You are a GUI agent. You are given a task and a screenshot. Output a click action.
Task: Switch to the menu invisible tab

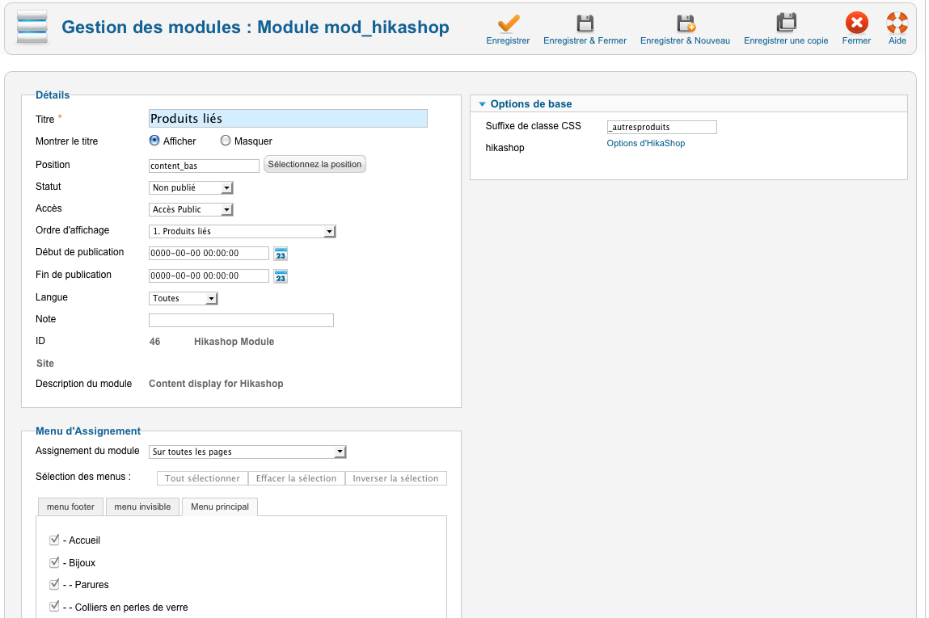142,507
